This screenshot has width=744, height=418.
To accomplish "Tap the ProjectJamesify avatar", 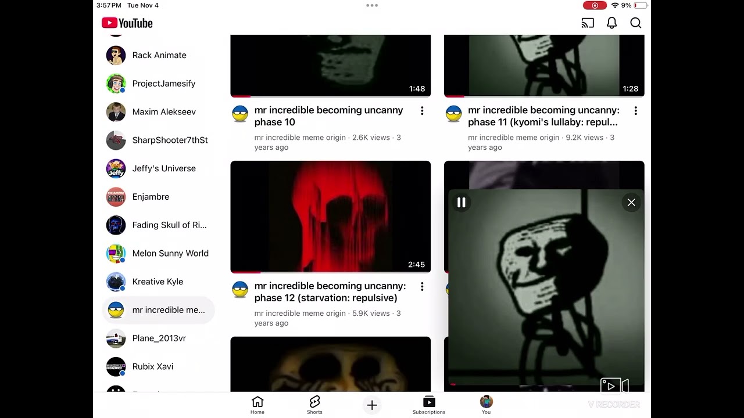I will [x=116, y=84].
